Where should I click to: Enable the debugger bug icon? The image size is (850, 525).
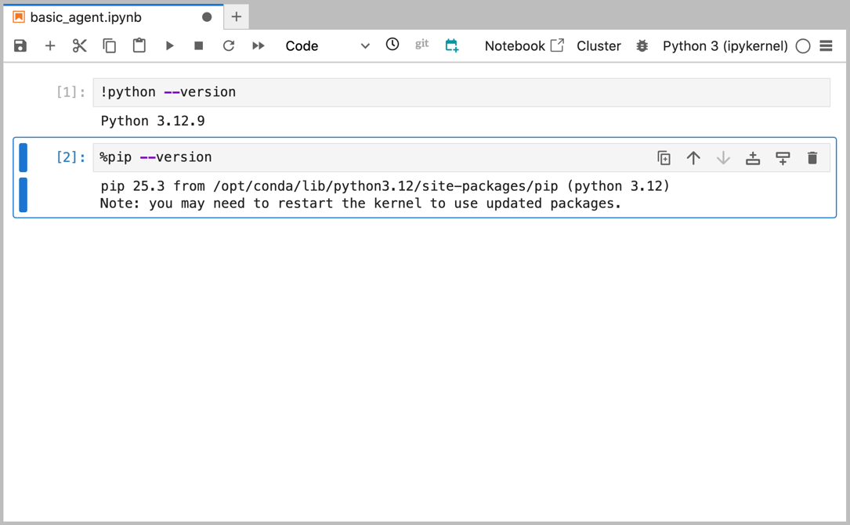click(x=642, y=46)
